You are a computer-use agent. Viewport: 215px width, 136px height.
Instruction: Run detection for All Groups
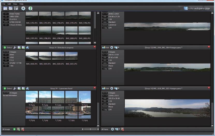pyautogui.click(x=14, y=129)
